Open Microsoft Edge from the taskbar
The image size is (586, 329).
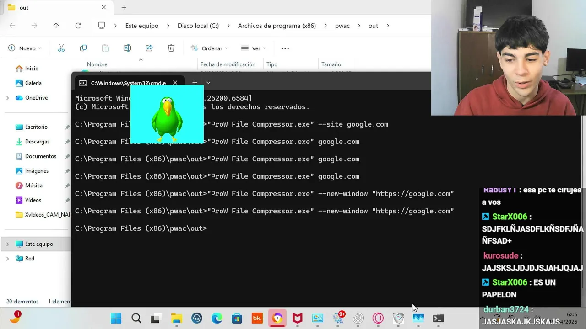[217, 318]
